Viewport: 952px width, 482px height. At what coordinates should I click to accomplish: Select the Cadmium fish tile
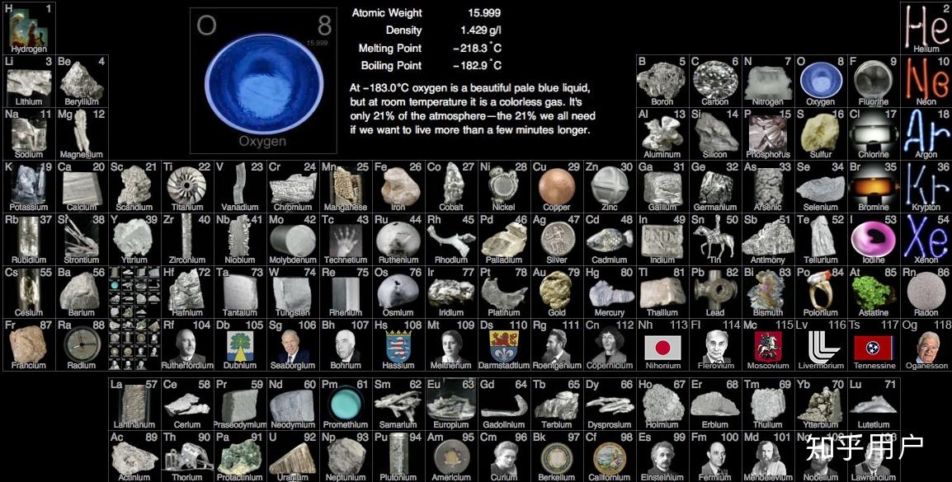pos(610,240)
